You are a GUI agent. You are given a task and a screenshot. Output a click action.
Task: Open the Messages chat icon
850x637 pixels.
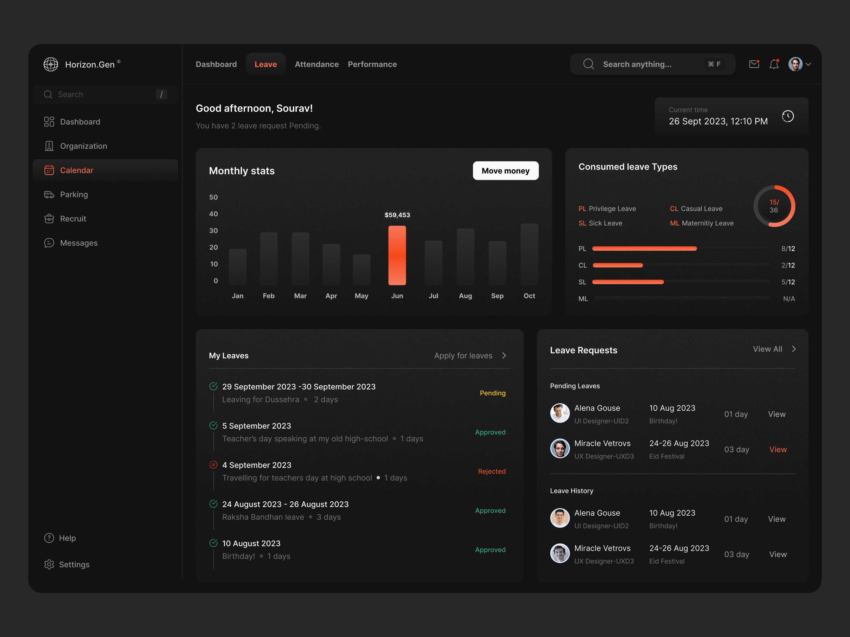(49, 243)
